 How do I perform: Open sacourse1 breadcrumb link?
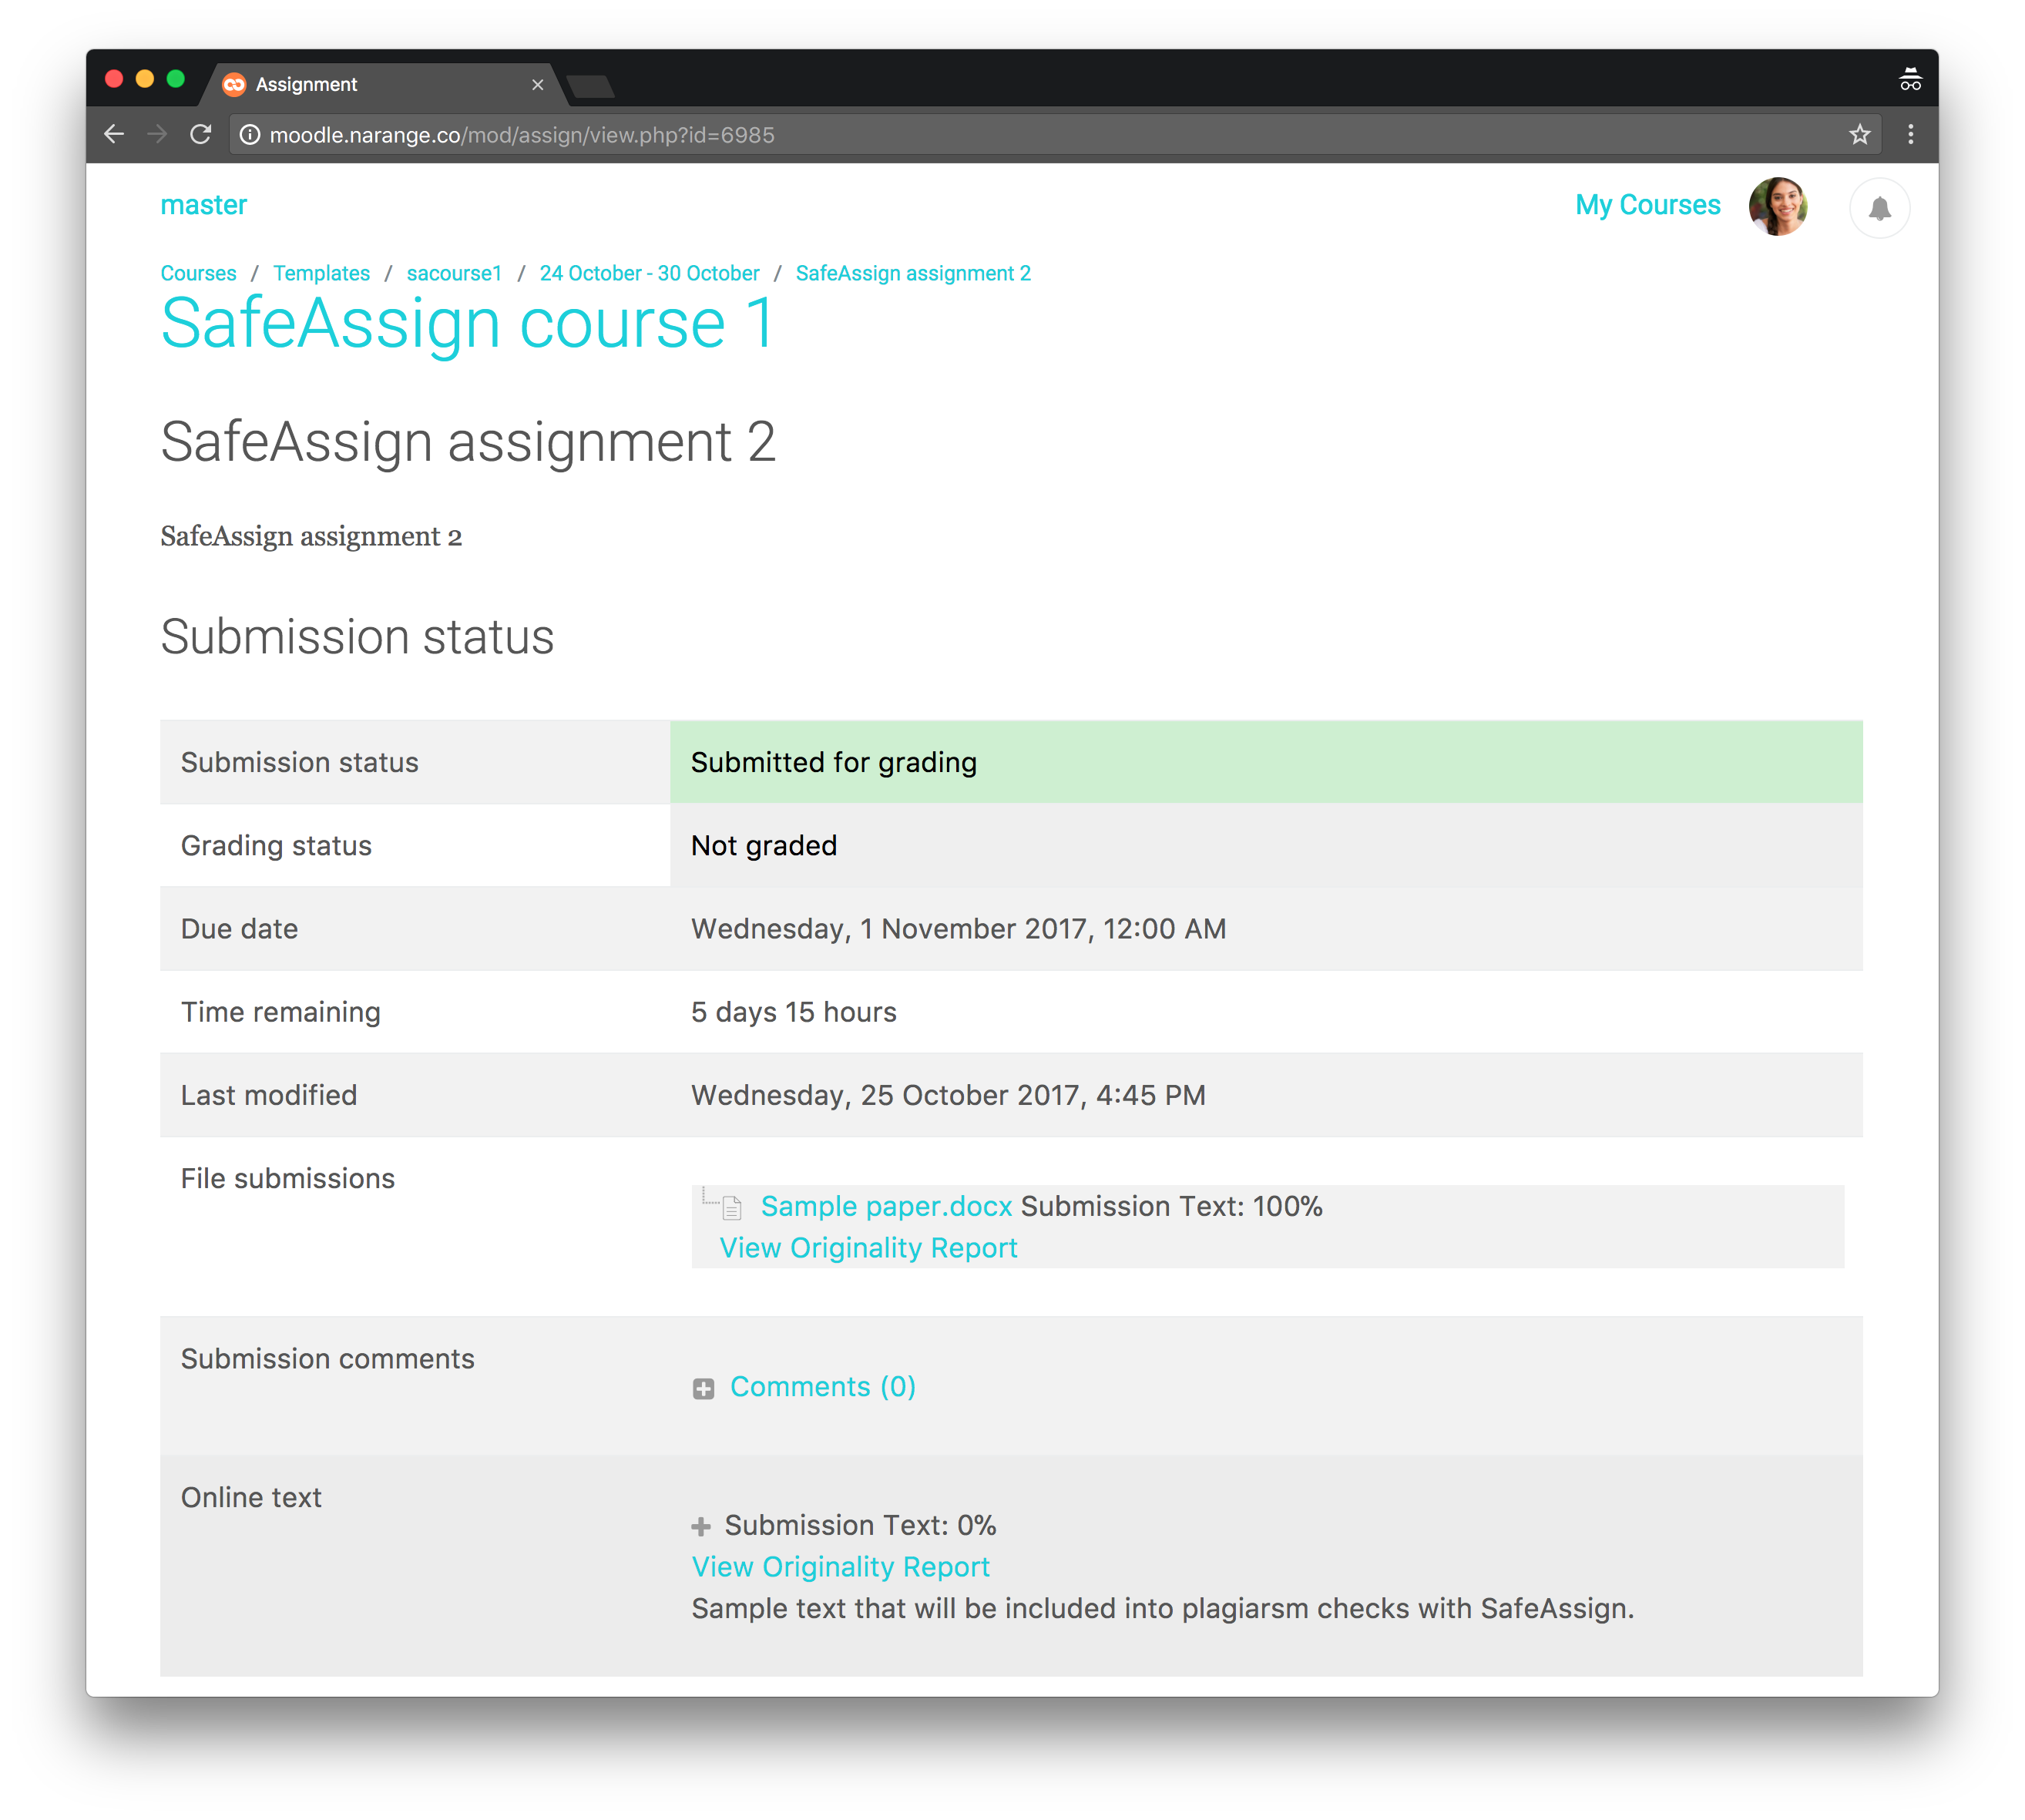[x=454, y=273]
